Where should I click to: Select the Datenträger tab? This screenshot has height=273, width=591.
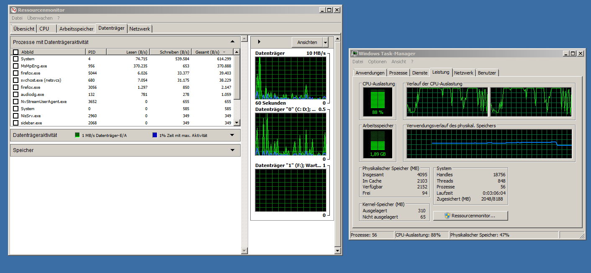[111, 28]
